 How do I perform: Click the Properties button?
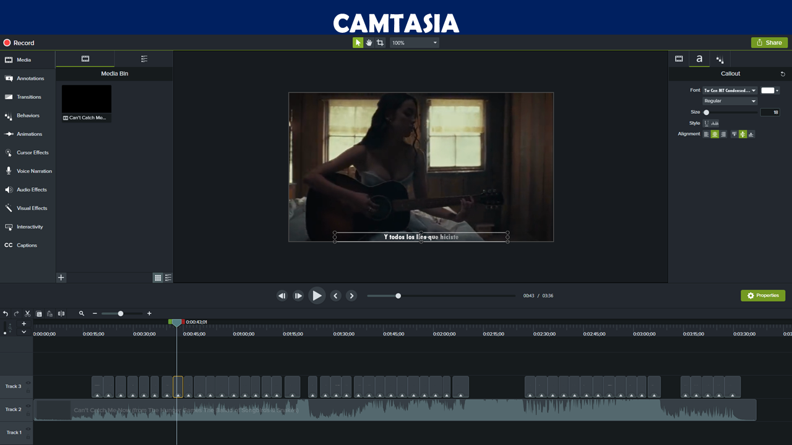tap(762, 295)
